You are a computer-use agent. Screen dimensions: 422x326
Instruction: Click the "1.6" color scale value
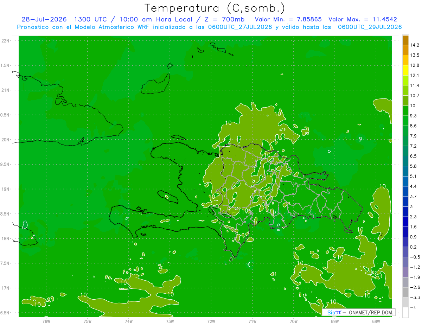tap(414, 227)
